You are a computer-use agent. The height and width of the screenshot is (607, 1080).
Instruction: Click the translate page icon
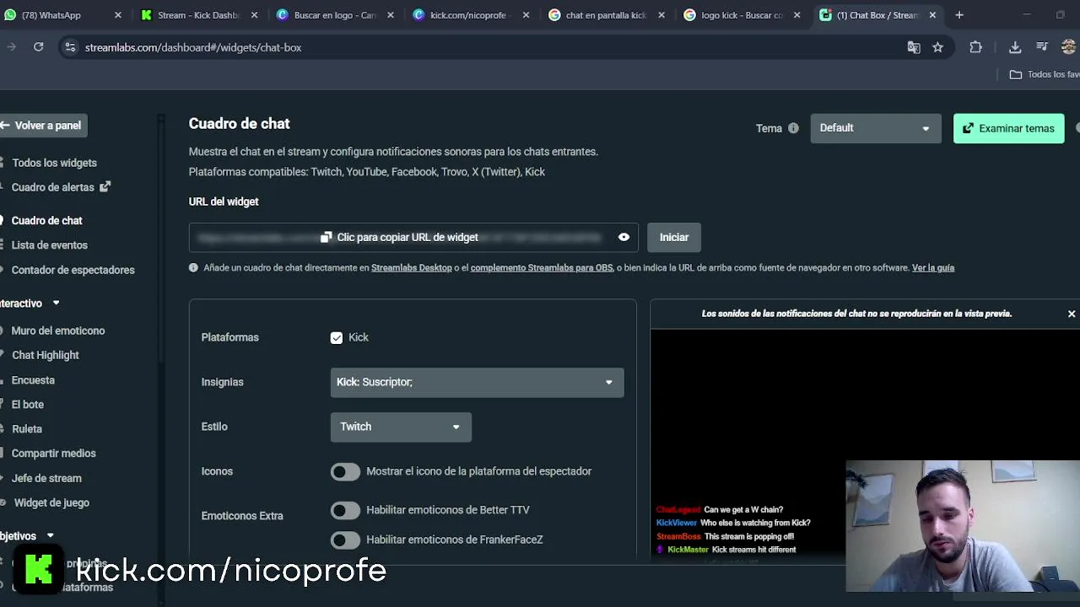tap(914, 47)
